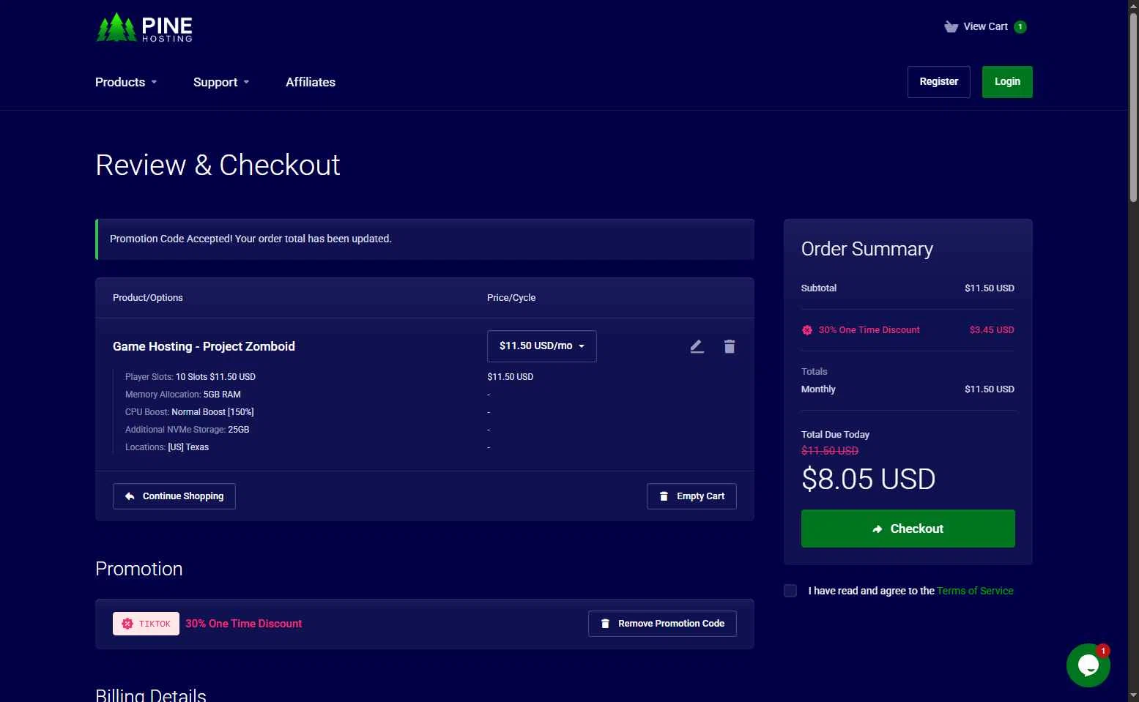Click the "$8.05 USD" total due amount

(x=869, y=479)
